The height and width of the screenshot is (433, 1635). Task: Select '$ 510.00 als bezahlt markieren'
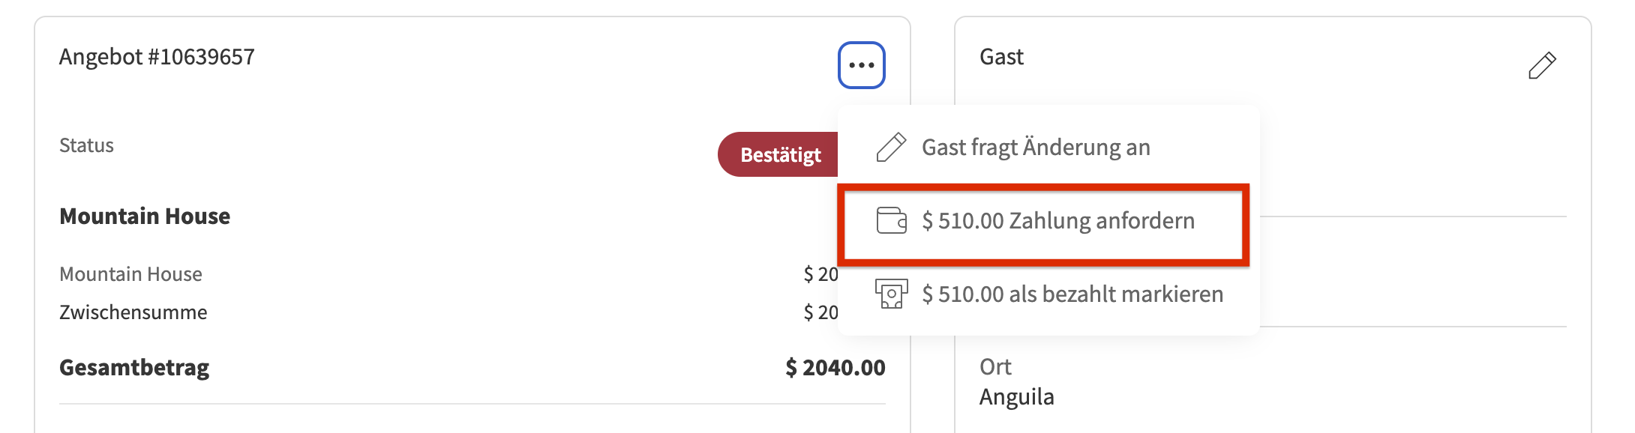click(1072, 294)
